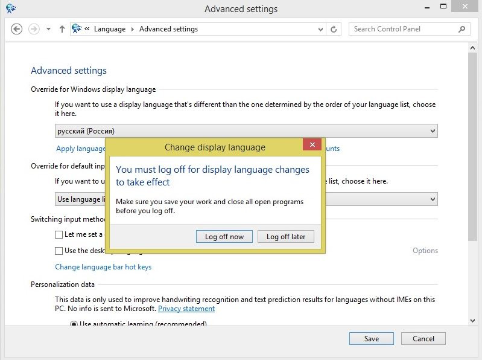Image resolution: width=482 pixels, height=360 pixels.
Task: Click the Back navigation arrow
Action: pos(17,29)
